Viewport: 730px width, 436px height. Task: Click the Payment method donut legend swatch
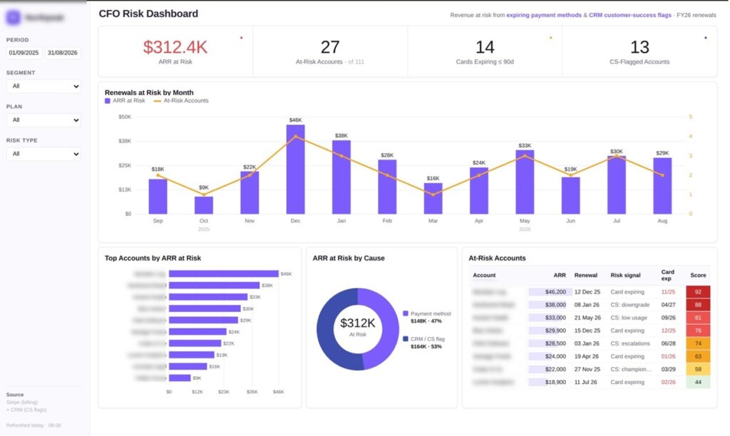point(406,313)
